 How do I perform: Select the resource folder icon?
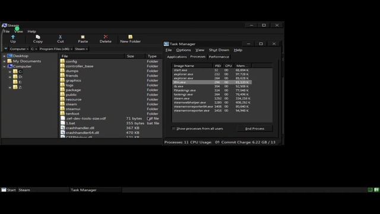point(62,99)
